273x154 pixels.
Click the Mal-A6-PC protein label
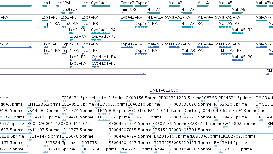242,57
